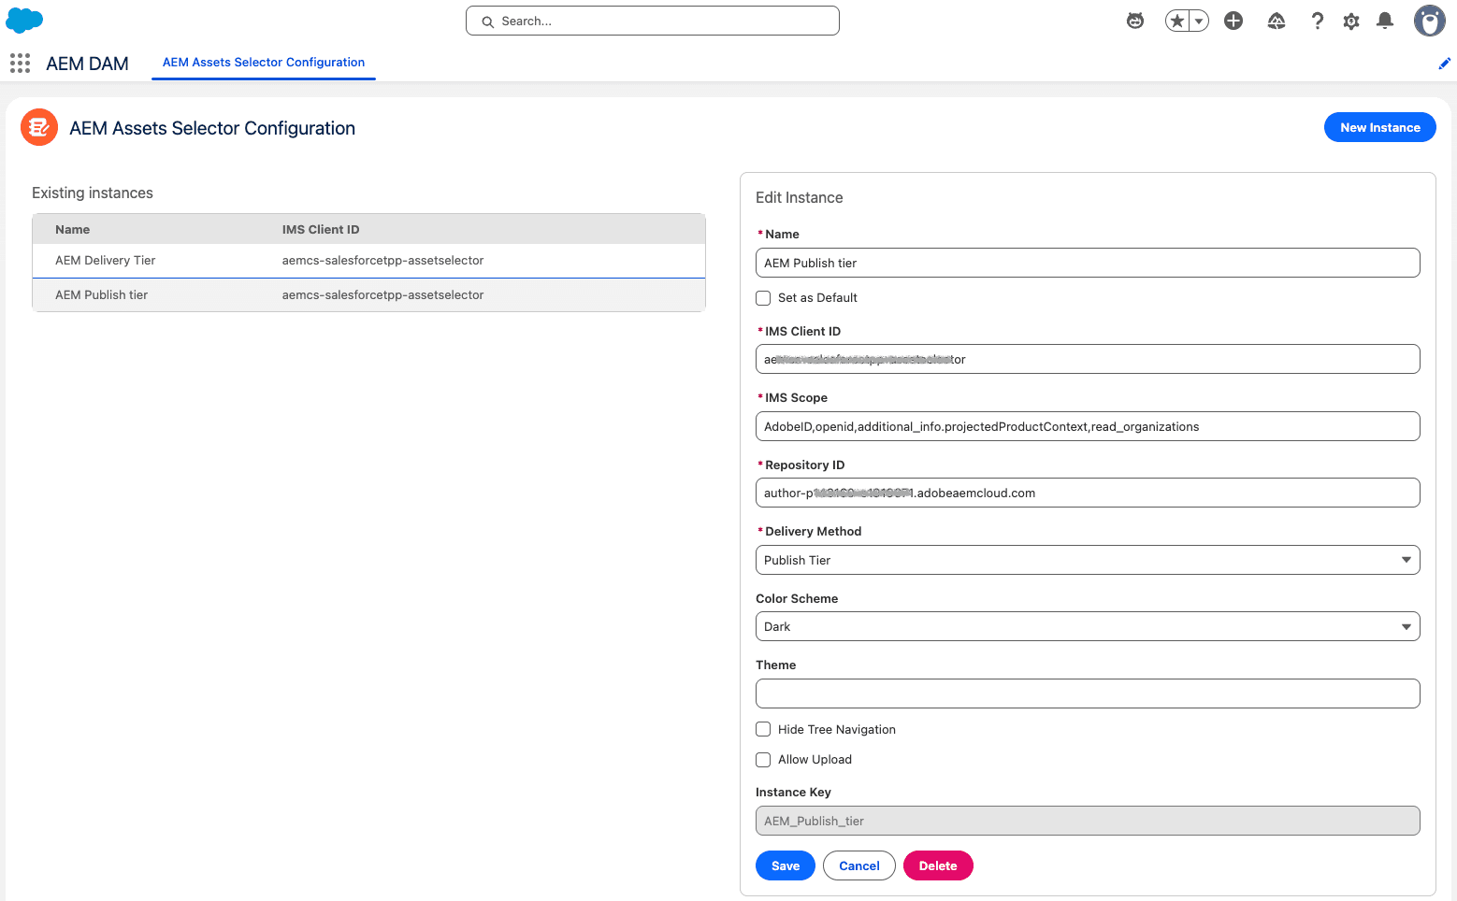Enable the Allow Upload checkbox

pyautogui.click(x=763, y=760)
